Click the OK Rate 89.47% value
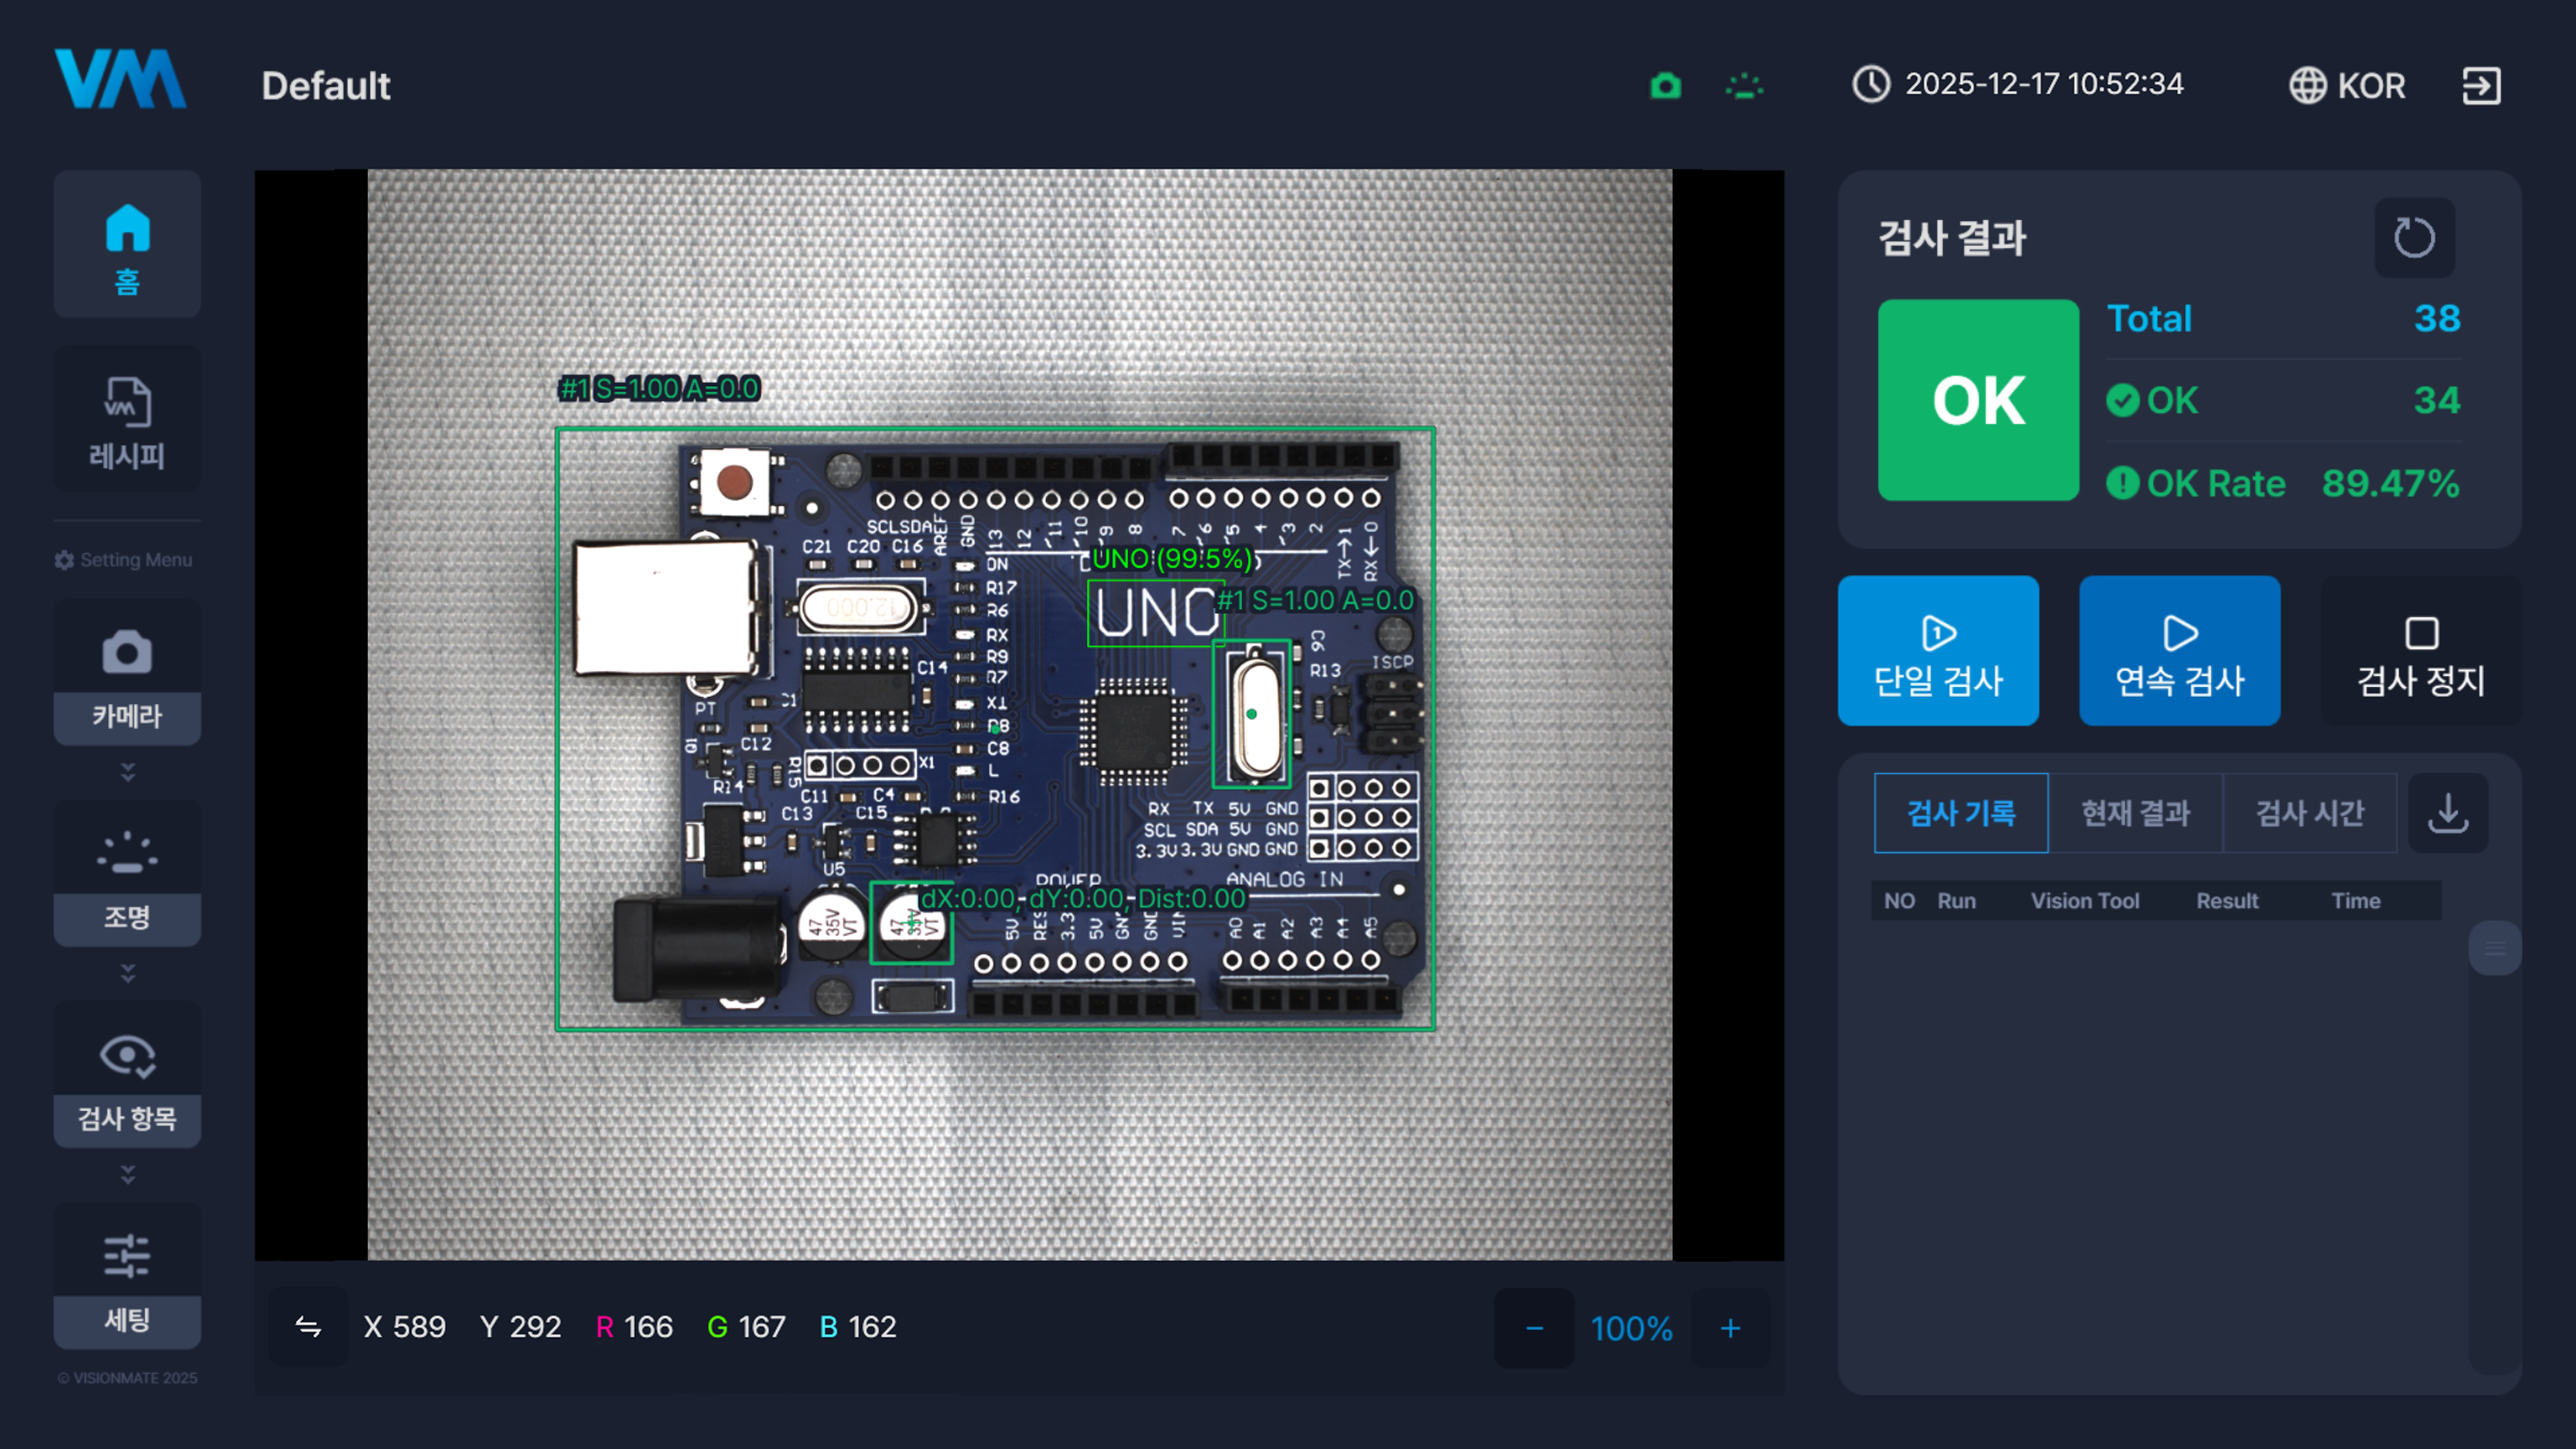2576x1449 pixels. [x=2390, y=484]
